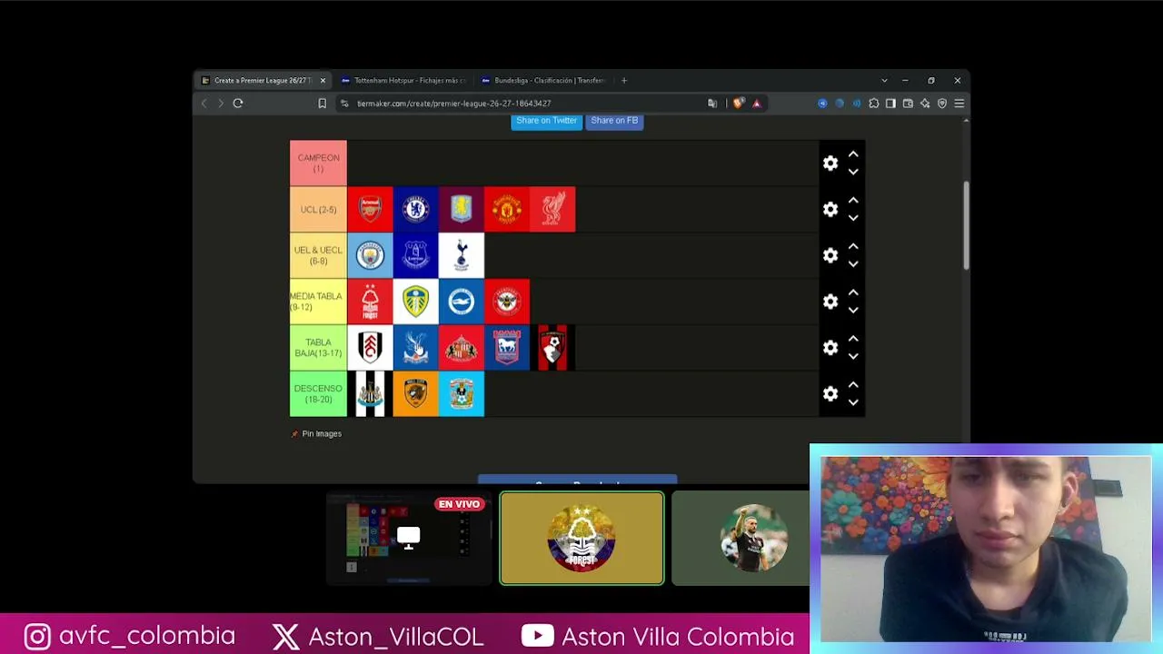
Task: Open settings gear for the TABLA BAJA row
Action: [x=830, y=348]
